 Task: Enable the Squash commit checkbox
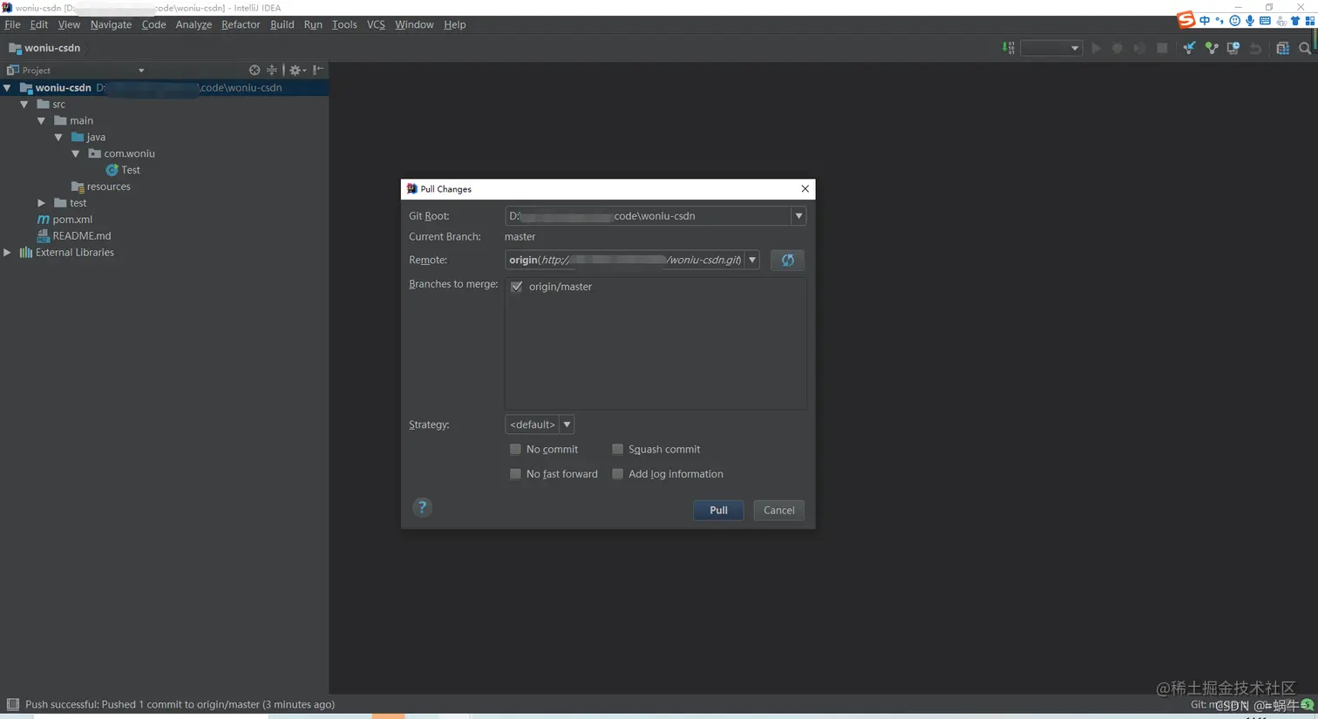click(x=617, y=449)
